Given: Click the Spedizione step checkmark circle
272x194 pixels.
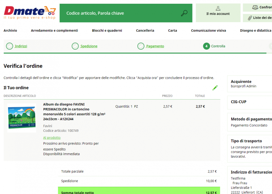Looking at the screenshot, I should (75, 46).
